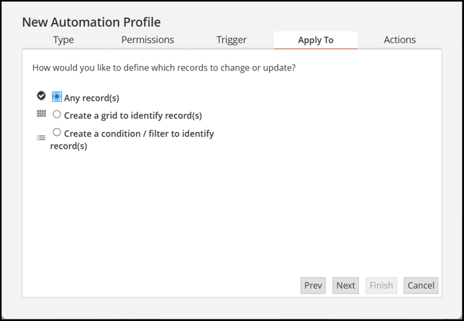Select the Any record(s) radio button
The height and width of the screenshot is (321, 464).
tap(57, 96)
